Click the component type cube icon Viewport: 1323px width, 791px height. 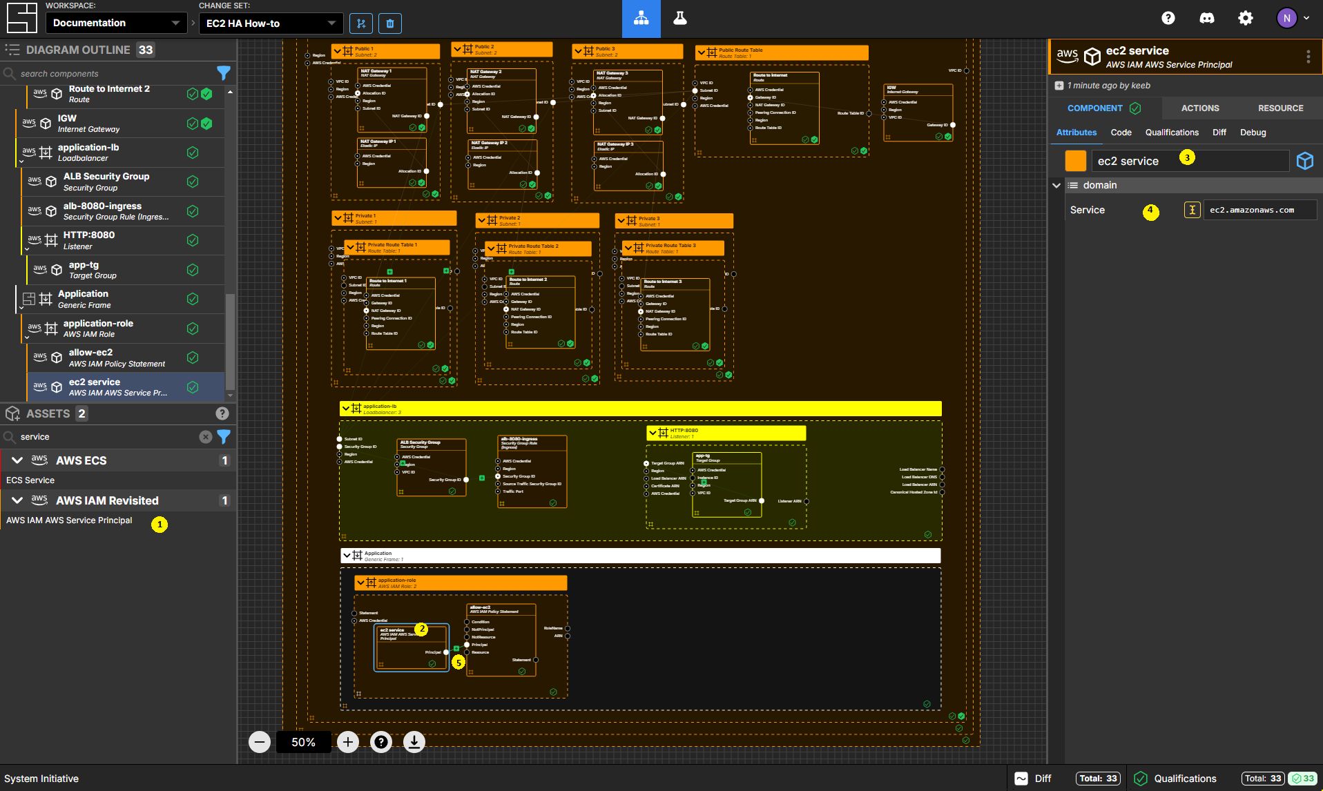[x=1305, y=161]
